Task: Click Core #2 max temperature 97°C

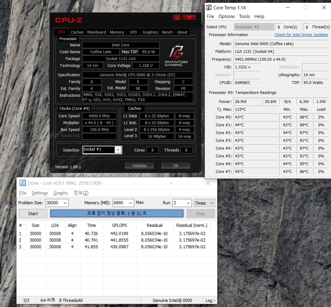Action: point(304,133)
